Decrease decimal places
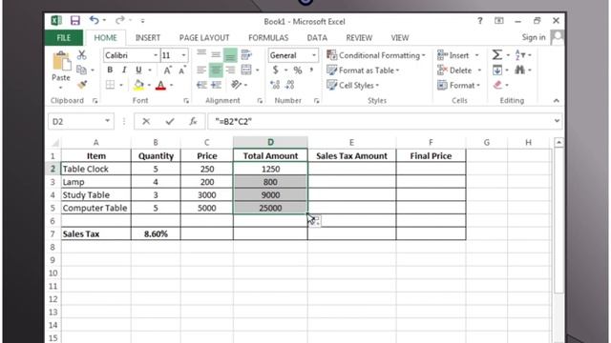 (289, 85)
